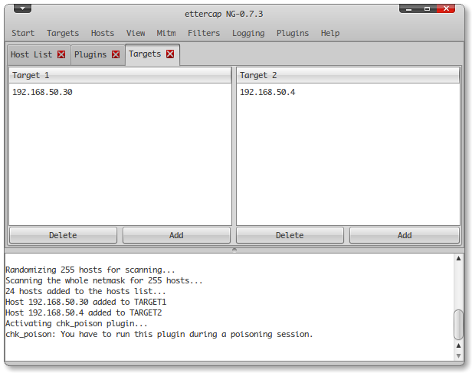Open the View menu
472x373 pixels.
click(x=136, y=33)
